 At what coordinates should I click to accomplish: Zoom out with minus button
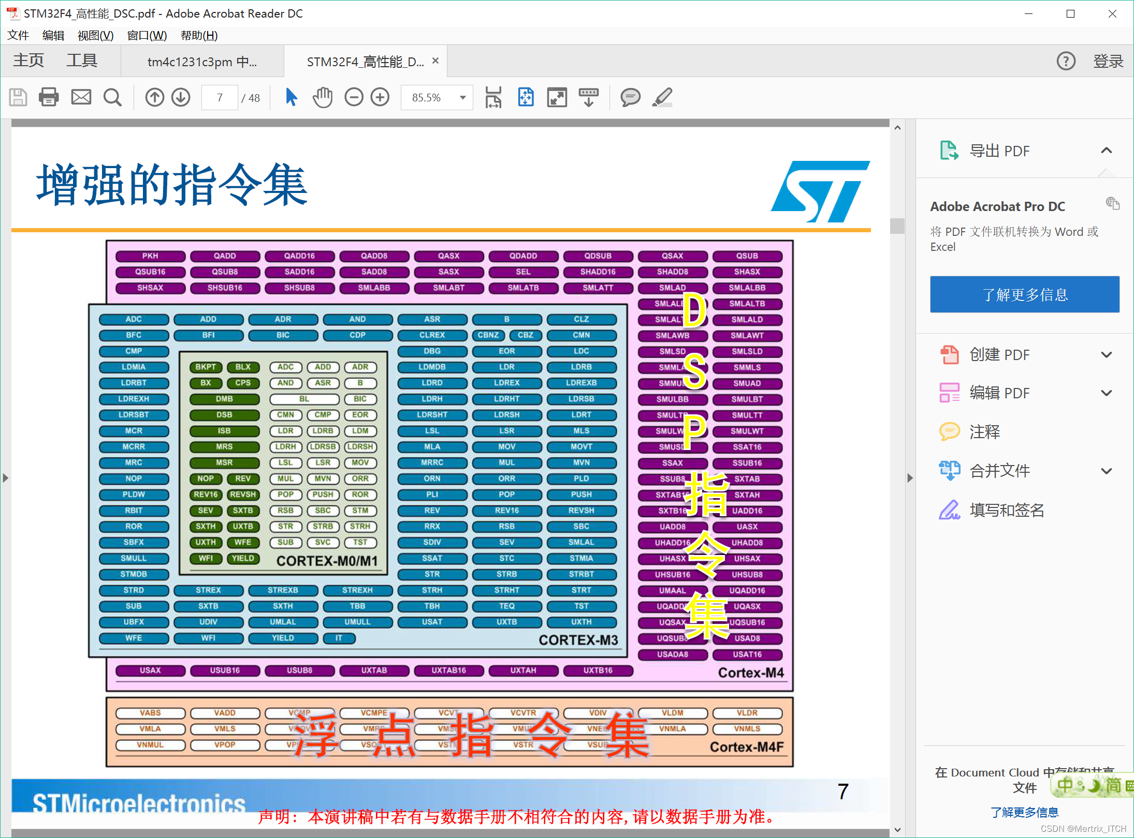(354, 97)
